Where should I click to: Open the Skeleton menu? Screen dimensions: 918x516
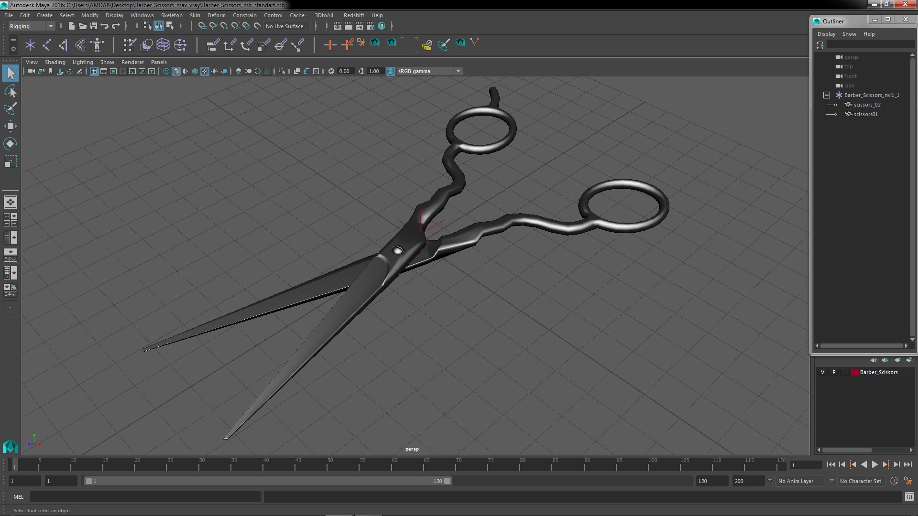point(172,15)
